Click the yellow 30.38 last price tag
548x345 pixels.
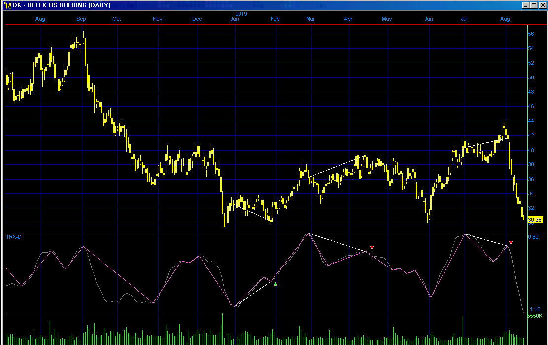click(535, 220)
